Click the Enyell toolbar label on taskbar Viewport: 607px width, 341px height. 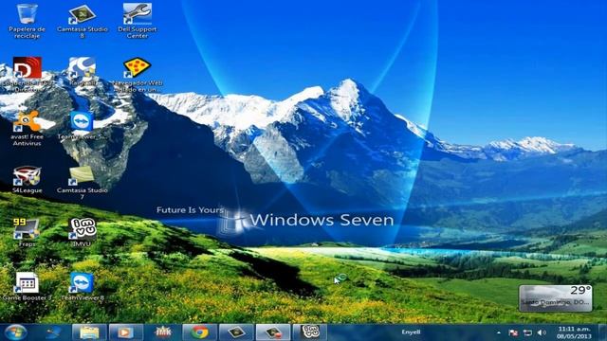(411, 332)
